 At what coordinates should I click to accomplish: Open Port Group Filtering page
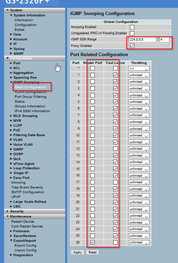coord(30,97)
